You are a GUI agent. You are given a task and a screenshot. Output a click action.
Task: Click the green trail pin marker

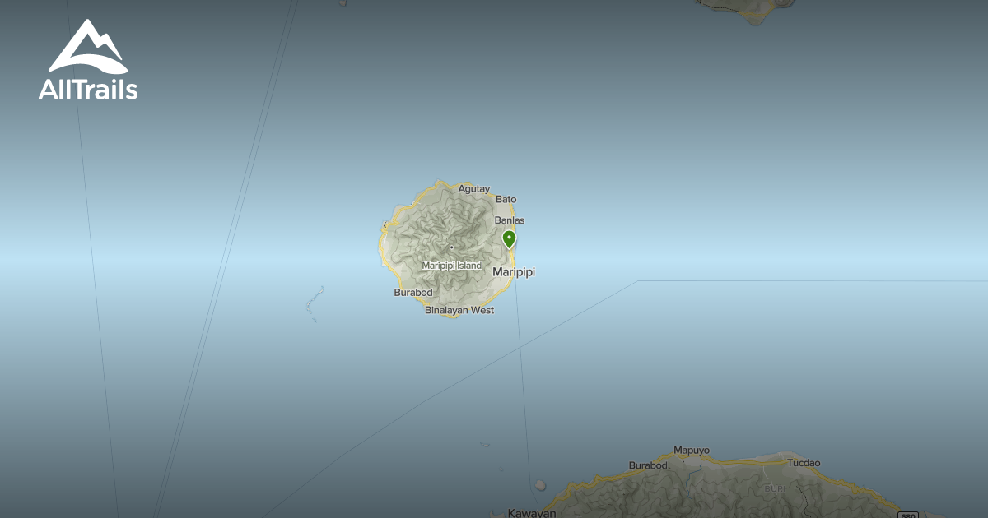pyautogui.click(x=510, y=239)
